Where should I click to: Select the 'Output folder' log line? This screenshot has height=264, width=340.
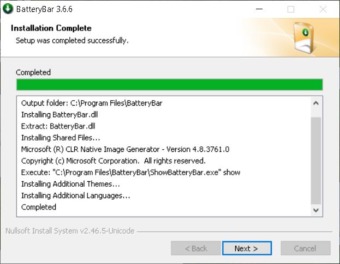(x=92, y=103)
